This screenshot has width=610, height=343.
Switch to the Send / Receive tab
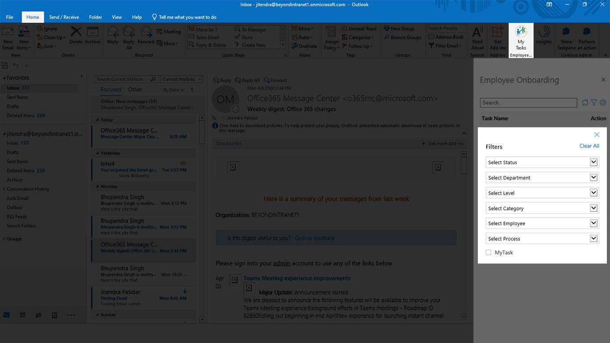click(x=64, y=17)
